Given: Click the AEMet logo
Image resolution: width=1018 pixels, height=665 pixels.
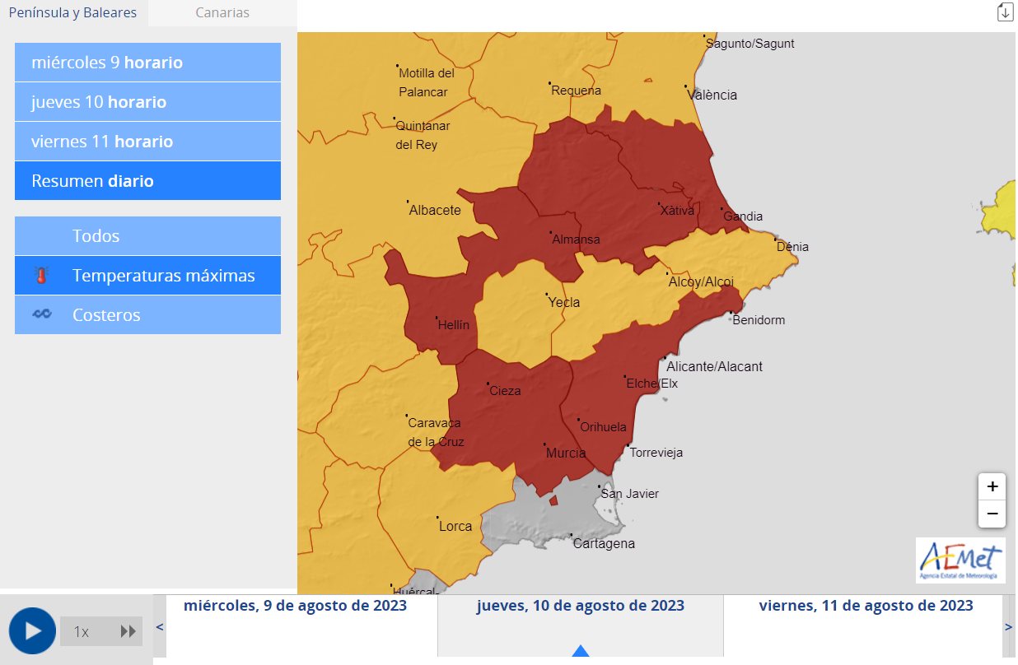Looking at the screenshot, I should pos(960,560).
